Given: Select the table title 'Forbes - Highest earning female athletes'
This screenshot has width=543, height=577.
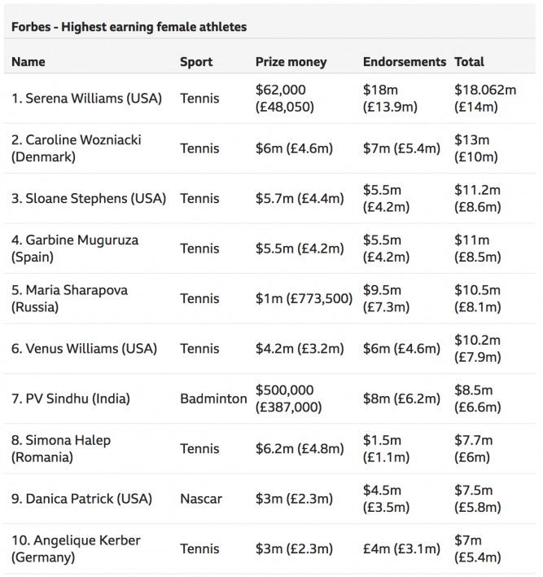Looking at the screenshot, I should tap(129, 27).
